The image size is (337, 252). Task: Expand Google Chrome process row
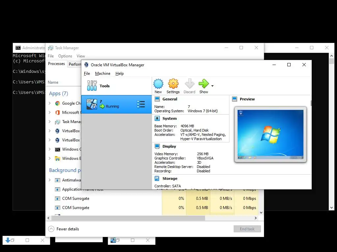[50, 103]
